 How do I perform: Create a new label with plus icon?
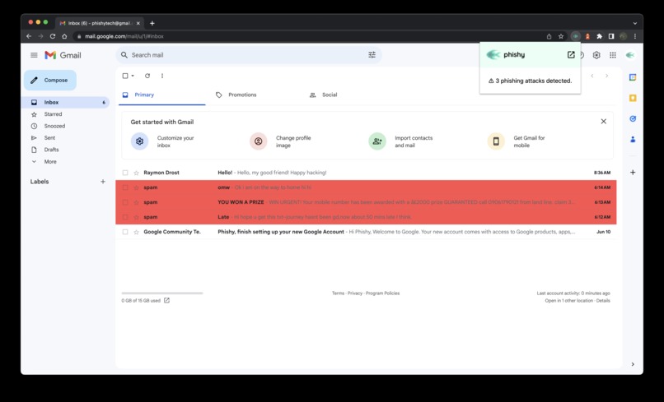point(103,182)
